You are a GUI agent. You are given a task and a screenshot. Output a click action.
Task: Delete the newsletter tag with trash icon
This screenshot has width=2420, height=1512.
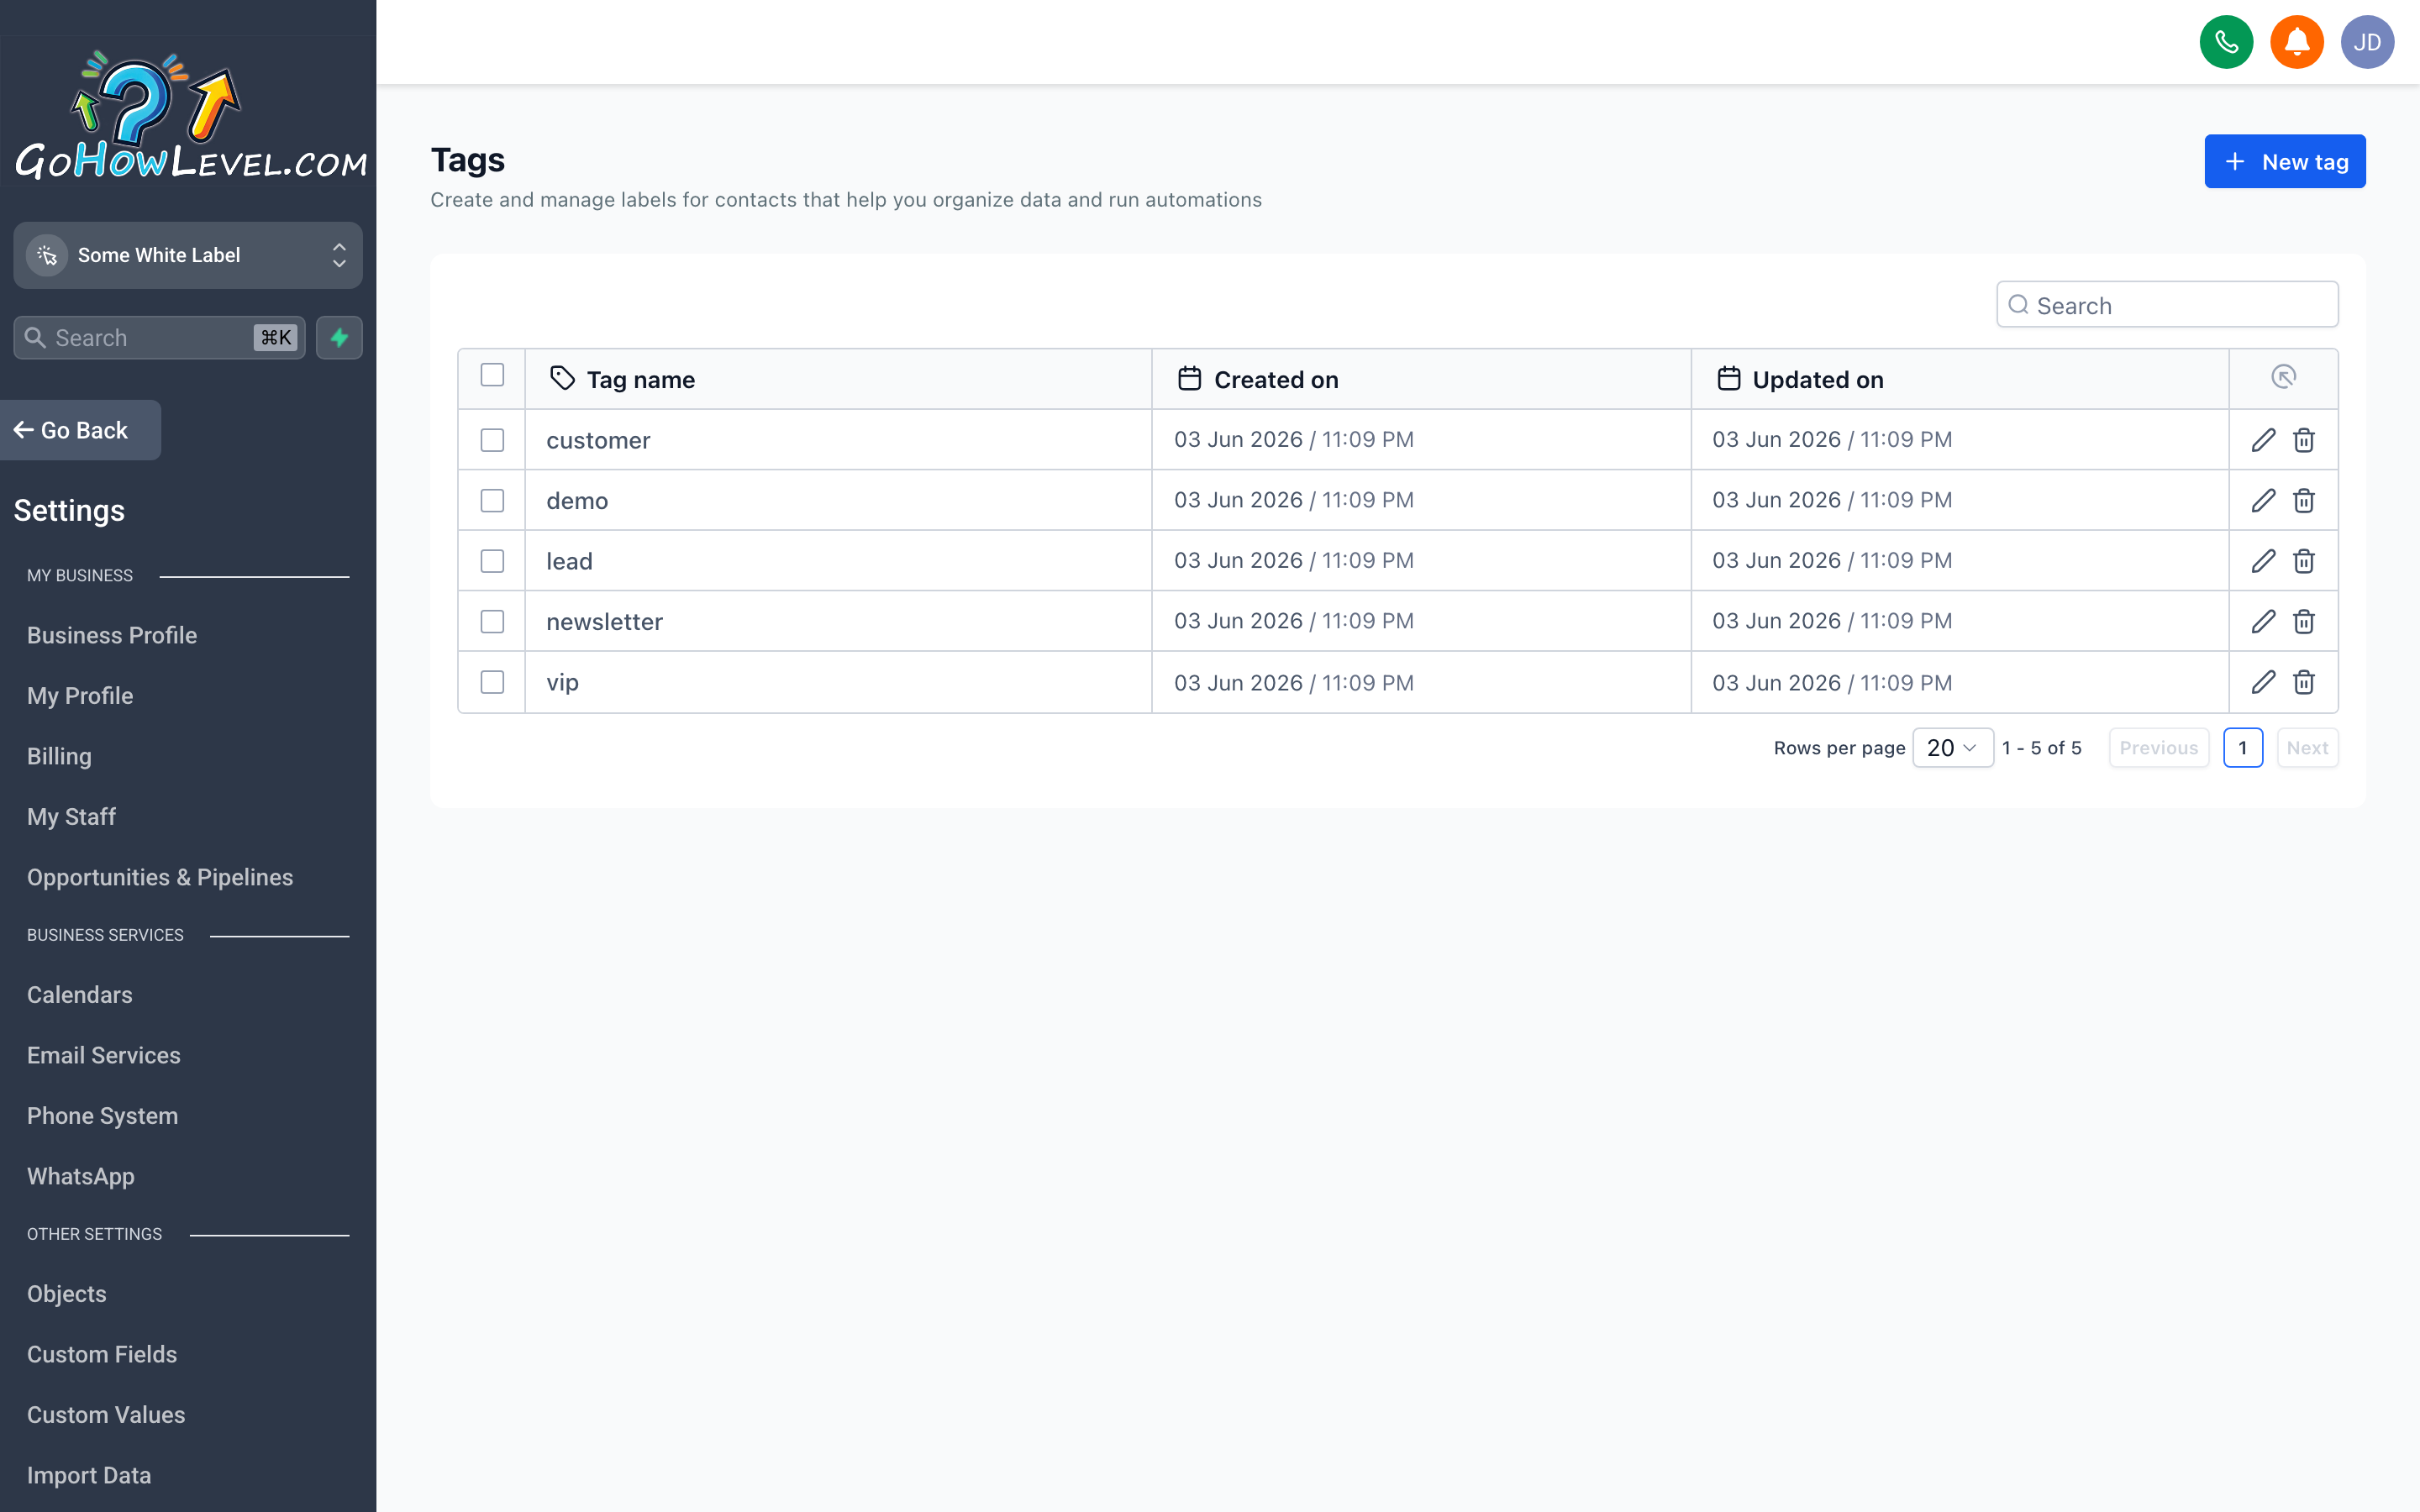(2304, 621)
